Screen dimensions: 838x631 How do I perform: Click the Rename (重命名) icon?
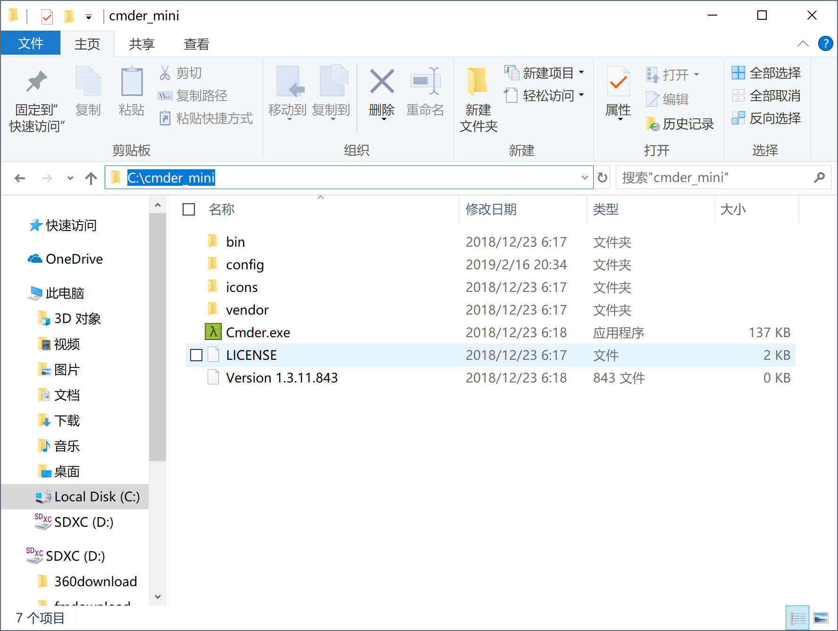(425, 82)
